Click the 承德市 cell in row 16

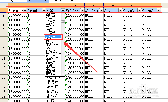pyautogui.click(x=56, y=82)
